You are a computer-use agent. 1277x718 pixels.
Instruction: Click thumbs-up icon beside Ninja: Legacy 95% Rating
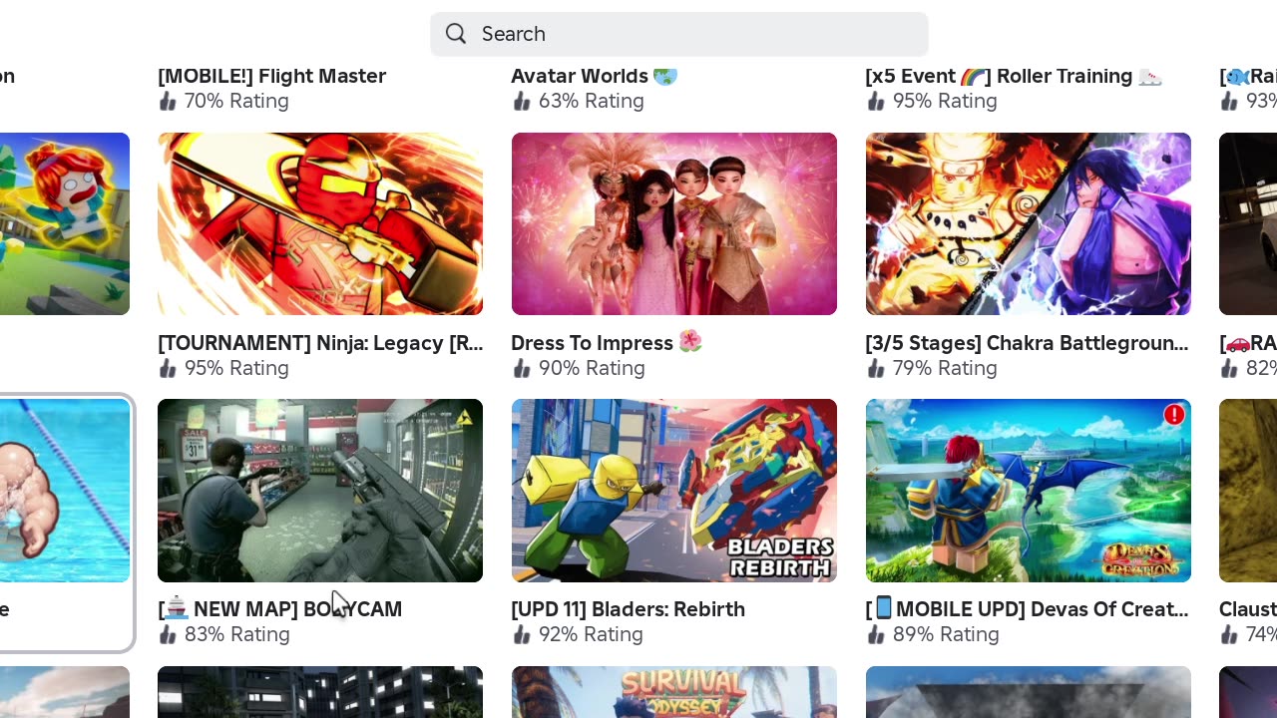pos(168,368)
